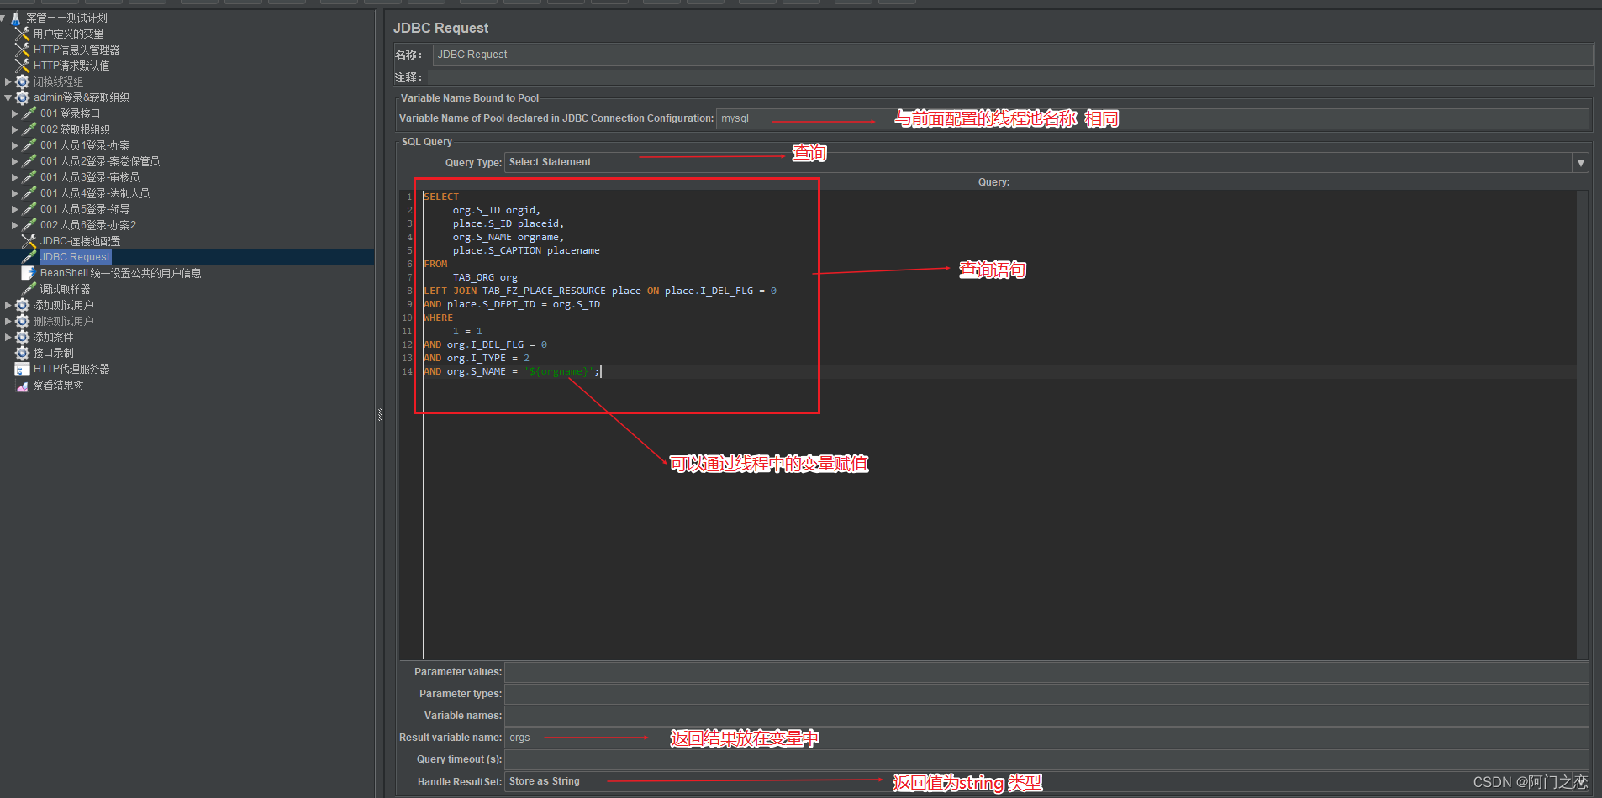The width and height of the screenshot is (1602, 798).
Task: Click the 001 人员2登录-案卷保管员 sampler icon
Action: pos(29,161)
